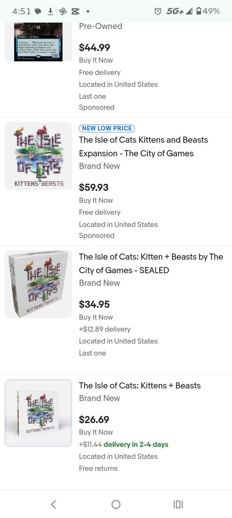This screenshot has height=518, width=232.
Task: Select the $34.95 price
Action: coord(94,304)
